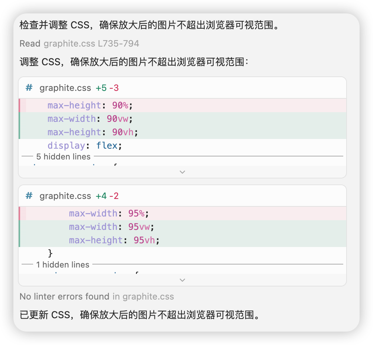The width and height of the screenshot is (373, 345).
Task: Open graphite.css from the second diff header
Action: tap(65, 196)
